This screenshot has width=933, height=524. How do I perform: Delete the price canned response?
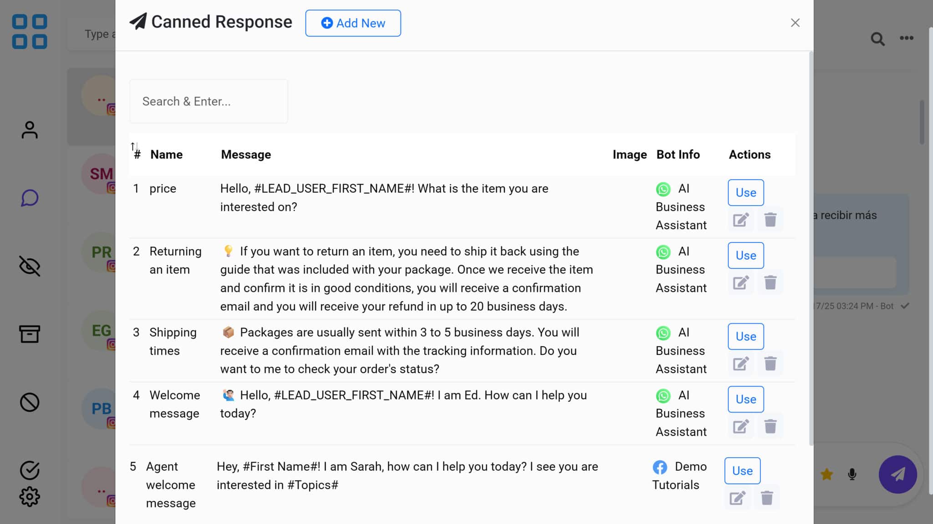pyautogui.click(x=770, y=220)
